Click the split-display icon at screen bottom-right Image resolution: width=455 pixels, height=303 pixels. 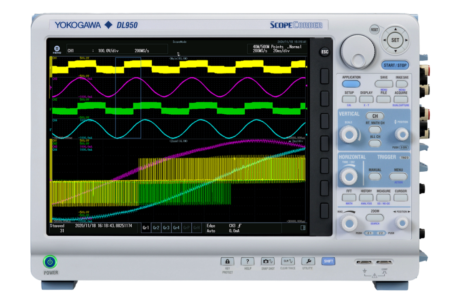pyautogui.click(x=303, y=227)
